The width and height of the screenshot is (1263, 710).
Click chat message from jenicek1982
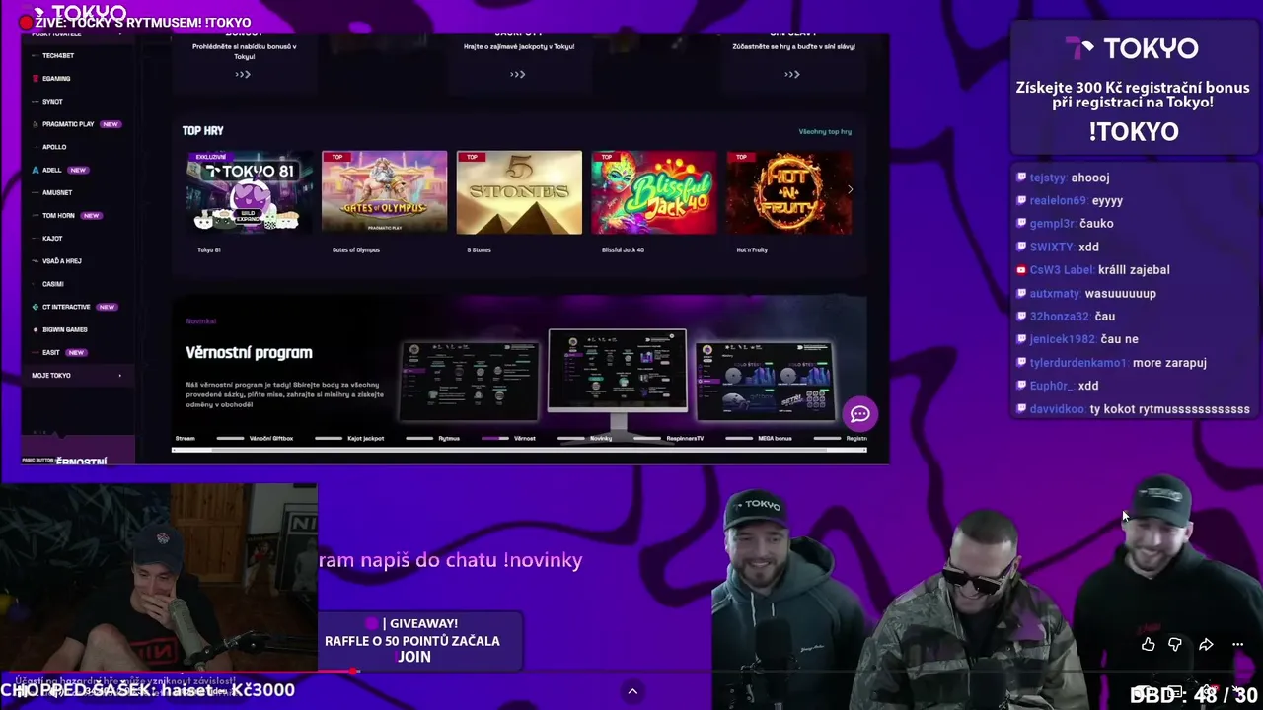pyautogui.click(x=1077, y=339)
